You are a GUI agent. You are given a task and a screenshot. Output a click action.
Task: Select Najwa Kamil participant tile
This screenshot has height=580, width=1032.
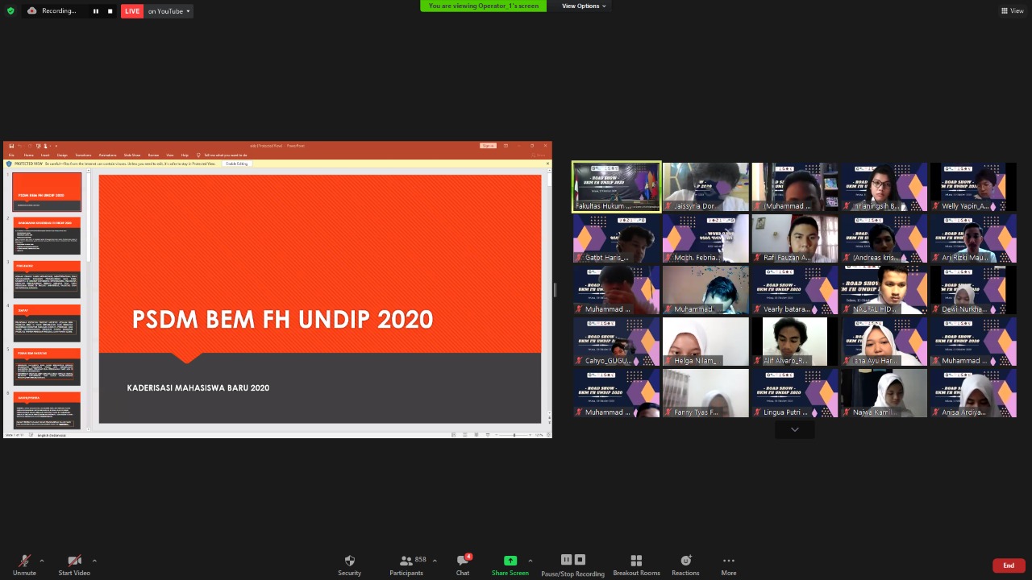pos(884,393)
